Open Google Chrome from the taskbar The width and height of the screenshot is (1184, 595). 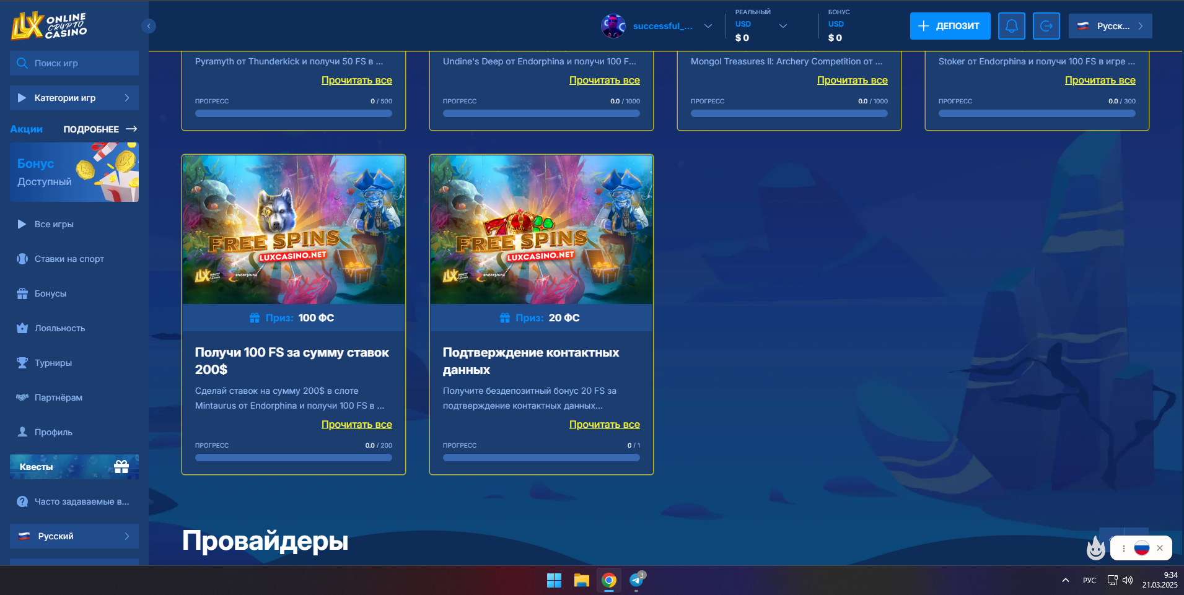tap(609, 580)
